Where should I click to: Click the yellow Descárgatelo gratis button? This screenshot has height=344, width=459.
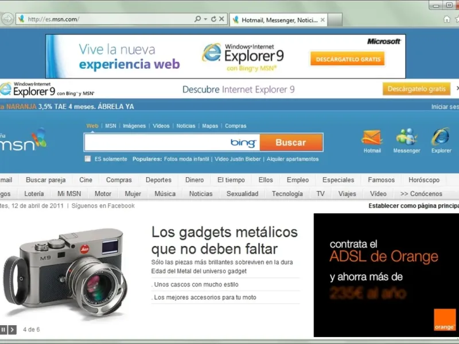417,89
